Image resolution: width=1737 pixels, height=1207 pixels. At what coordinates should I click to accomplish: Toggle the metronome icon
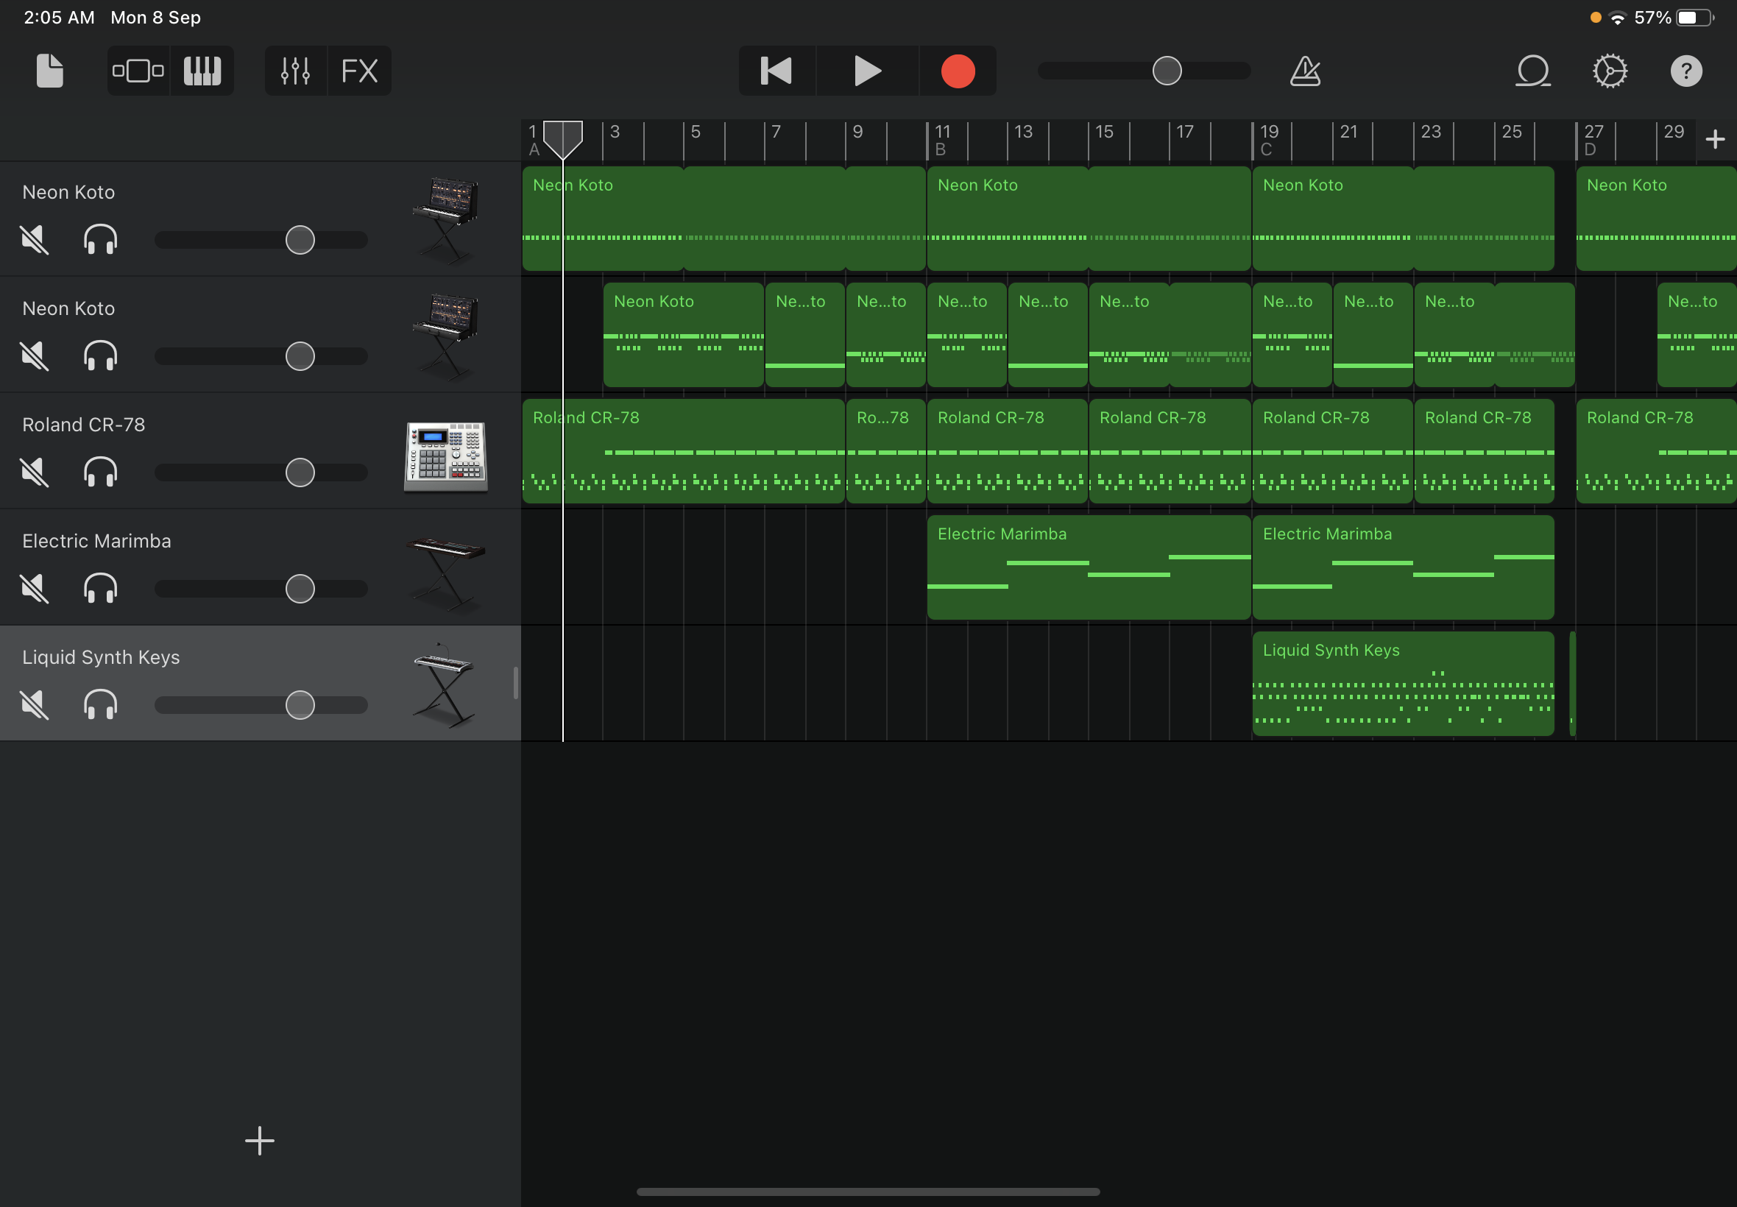(x=1304, y=71)
